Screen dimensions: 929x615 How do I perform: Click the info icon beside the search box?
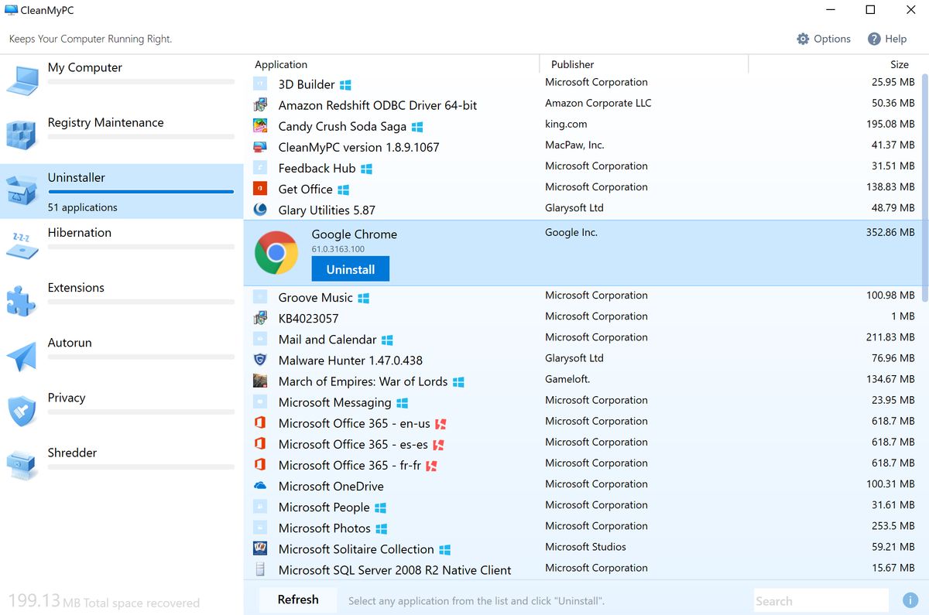coord(910,600)
